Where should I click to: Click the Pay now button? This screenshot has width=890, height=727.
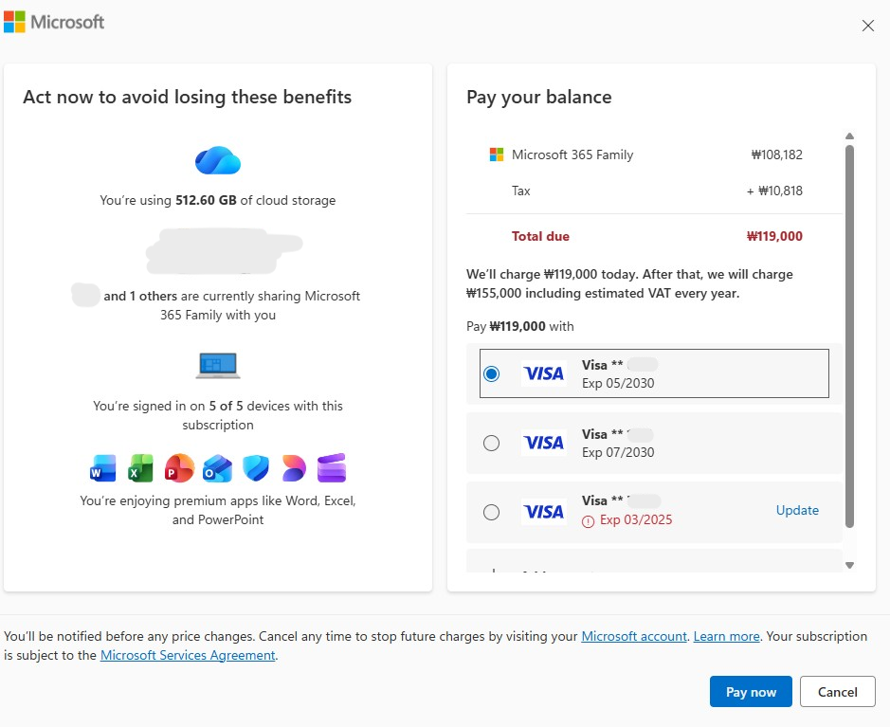751,691
